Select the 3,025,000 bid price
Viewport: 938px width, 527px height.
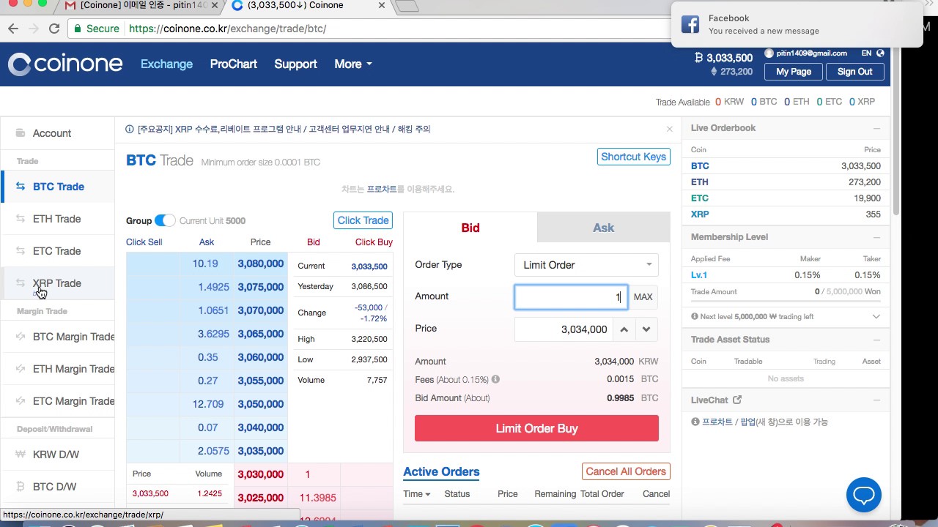260,498
